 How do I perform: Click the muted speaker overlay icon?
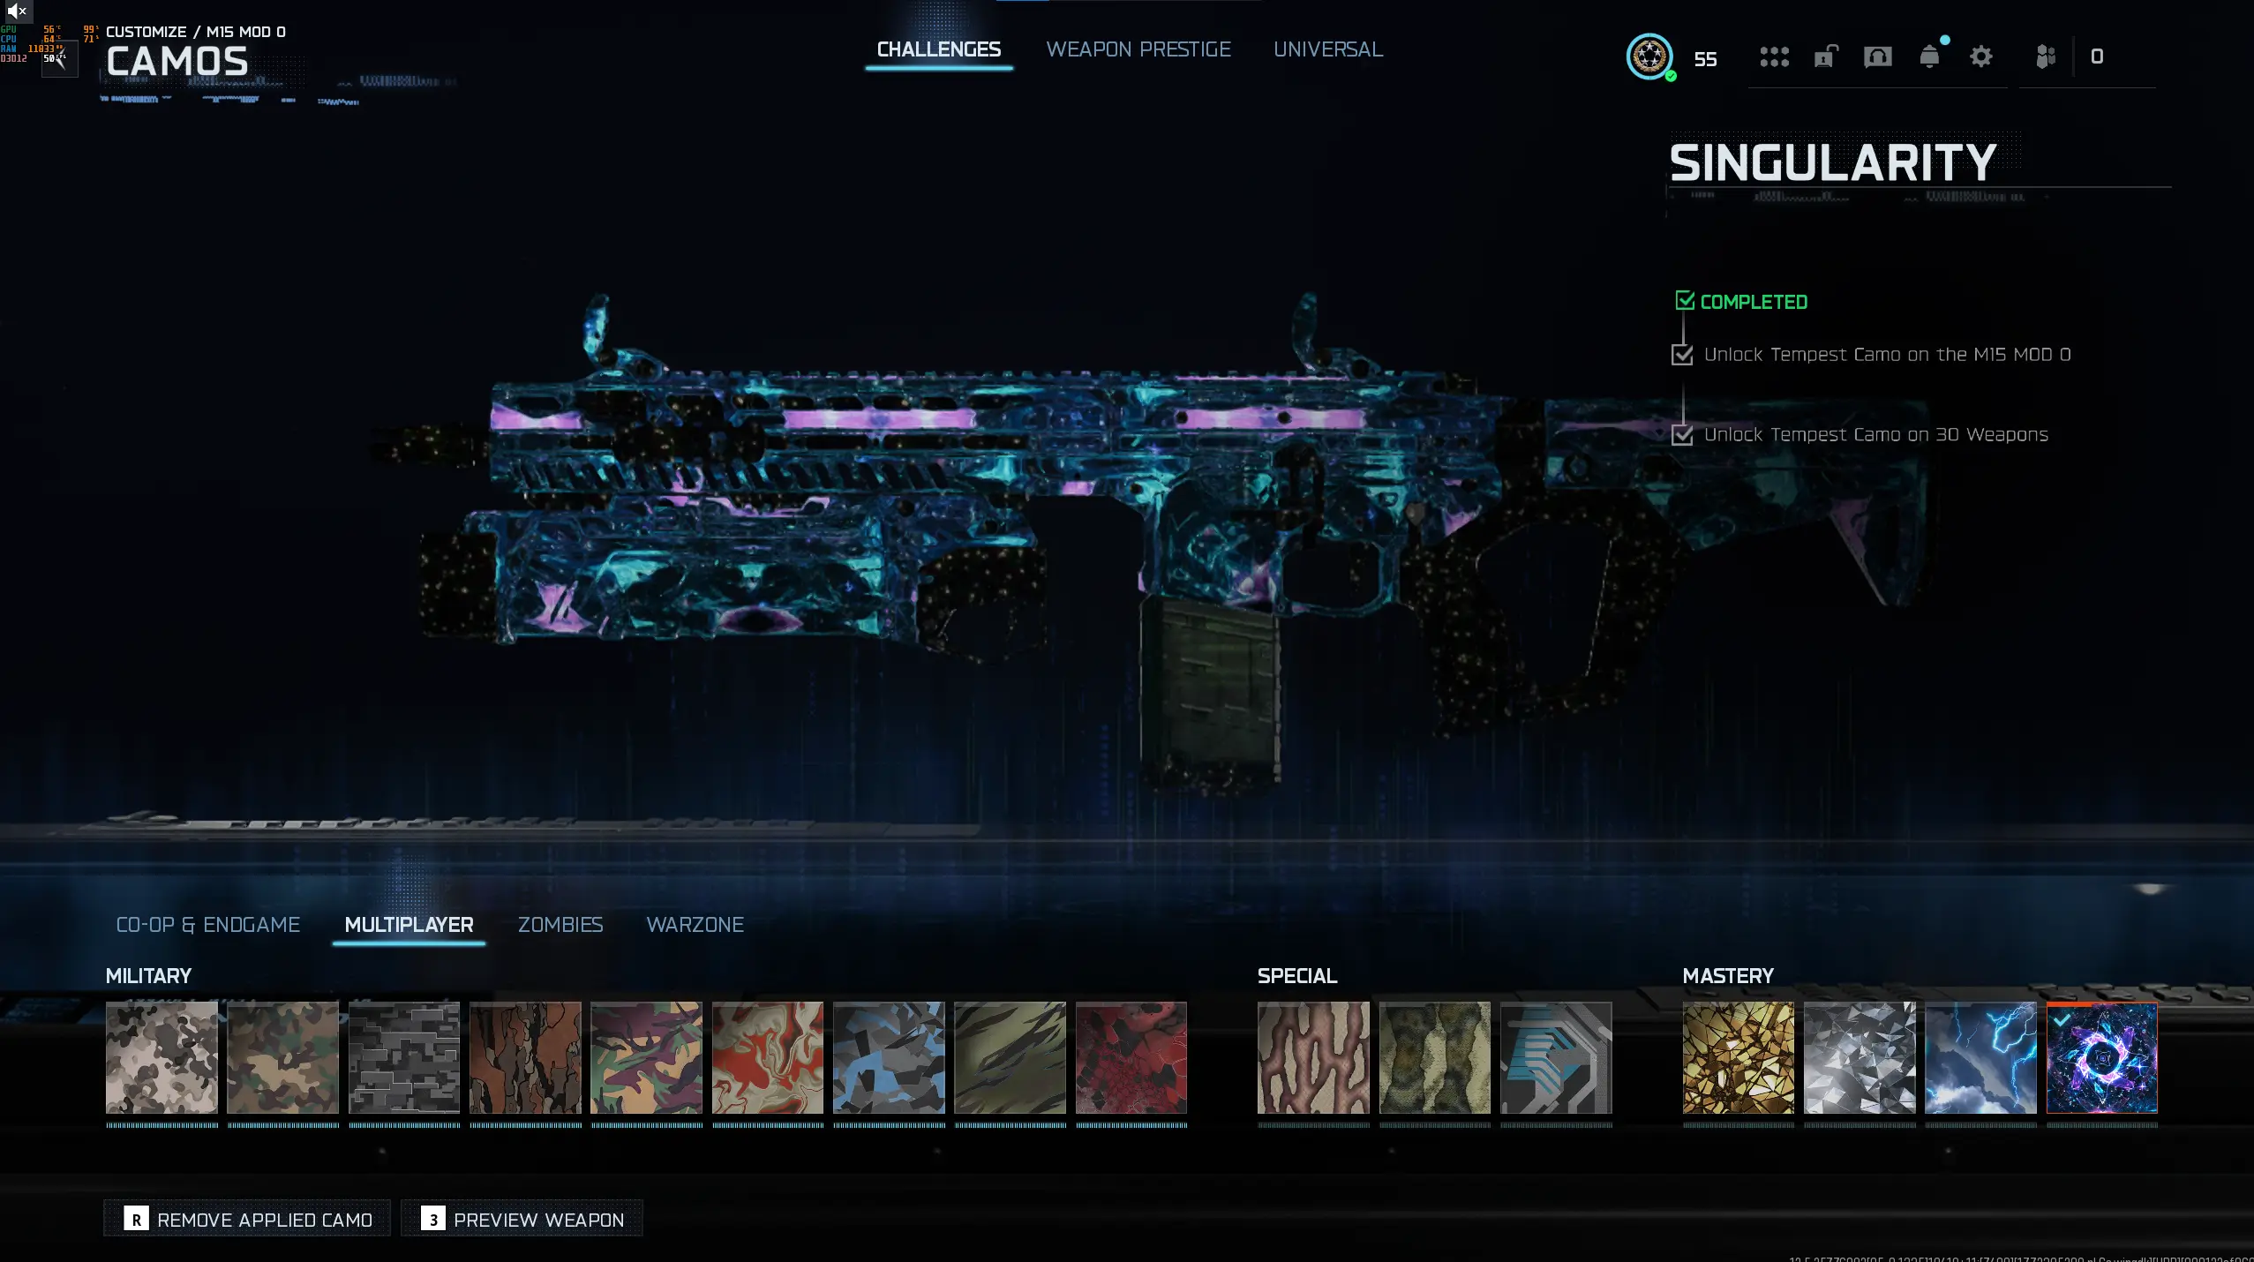pyautogui.click(x=16, y=11)
